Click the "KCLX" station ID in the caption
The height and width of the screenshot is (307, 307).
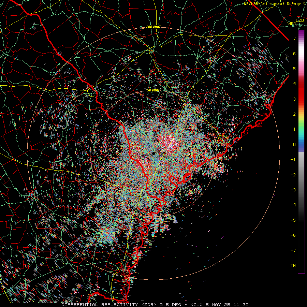point(196,305)
